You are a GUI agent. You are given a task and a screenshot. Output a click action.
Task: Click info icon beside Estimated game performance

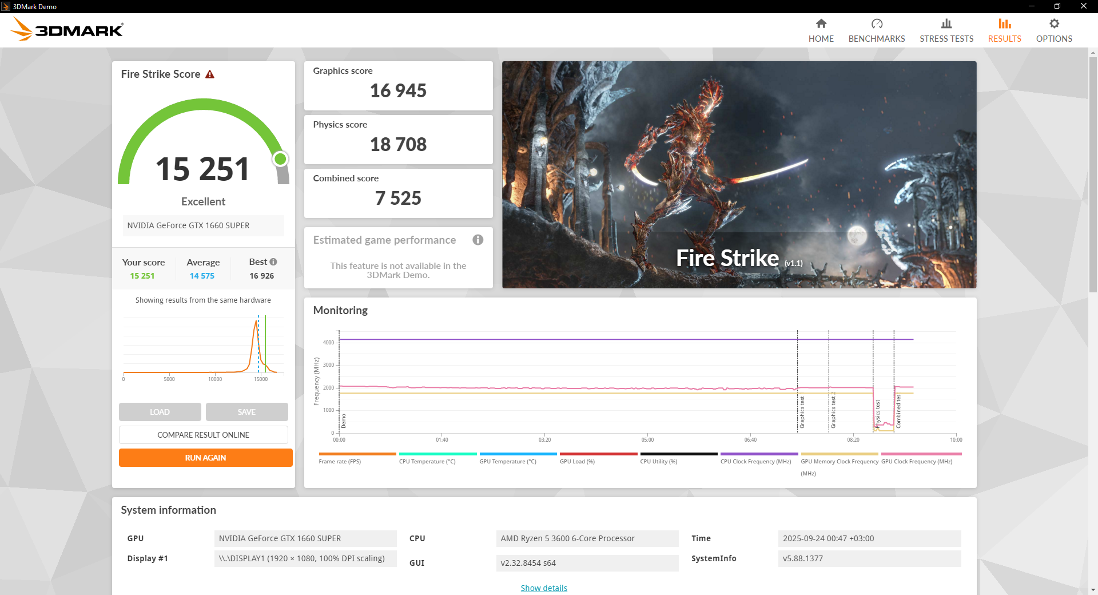478,240
